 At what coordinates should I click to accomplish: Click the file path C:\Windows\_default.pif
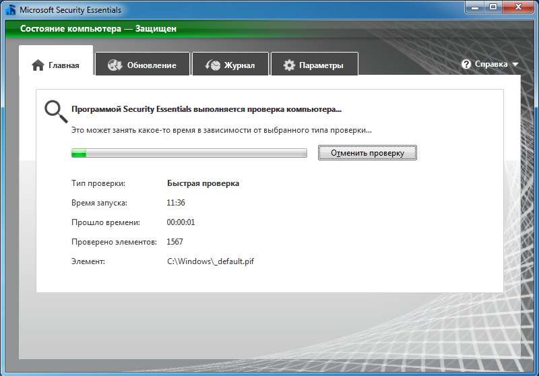[210, 261]
